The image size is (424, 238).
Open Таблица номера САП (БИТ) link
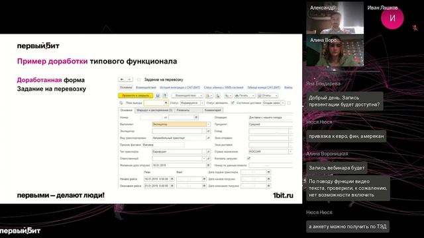coord(264,87)
